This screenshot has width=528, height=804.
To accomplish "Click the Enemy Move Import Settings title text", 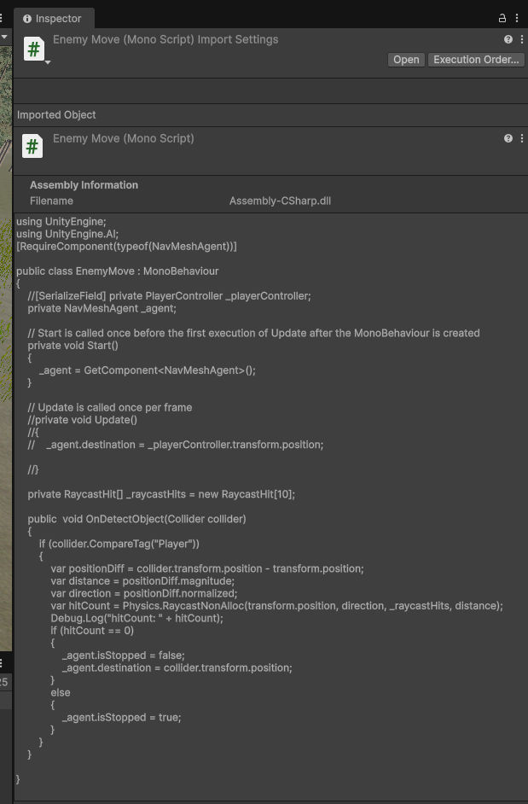I will click(x=165, y=39).
